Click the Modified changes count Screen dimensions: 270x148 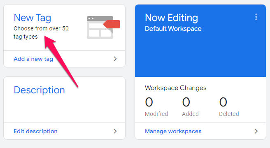point(149,102)
